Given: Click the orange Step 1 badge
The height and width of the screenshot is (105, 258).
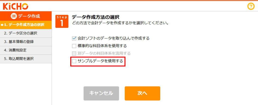Looking at the screenshot, I should tap(62, 21).
